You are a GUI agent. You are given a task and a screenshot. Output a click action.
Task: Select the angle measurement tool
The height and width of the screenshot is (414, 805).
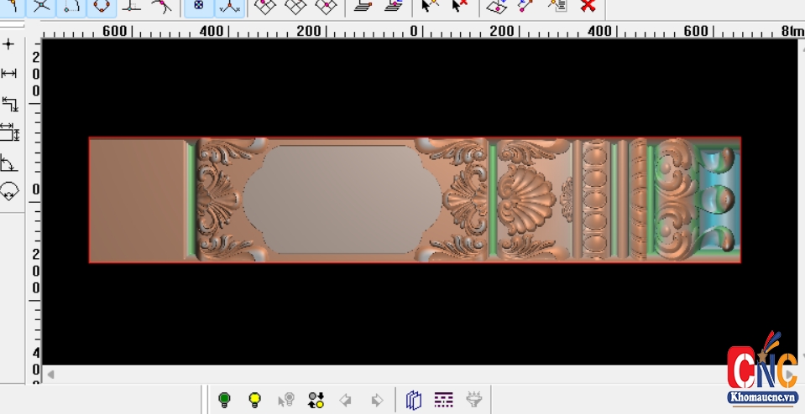(9, 163)
